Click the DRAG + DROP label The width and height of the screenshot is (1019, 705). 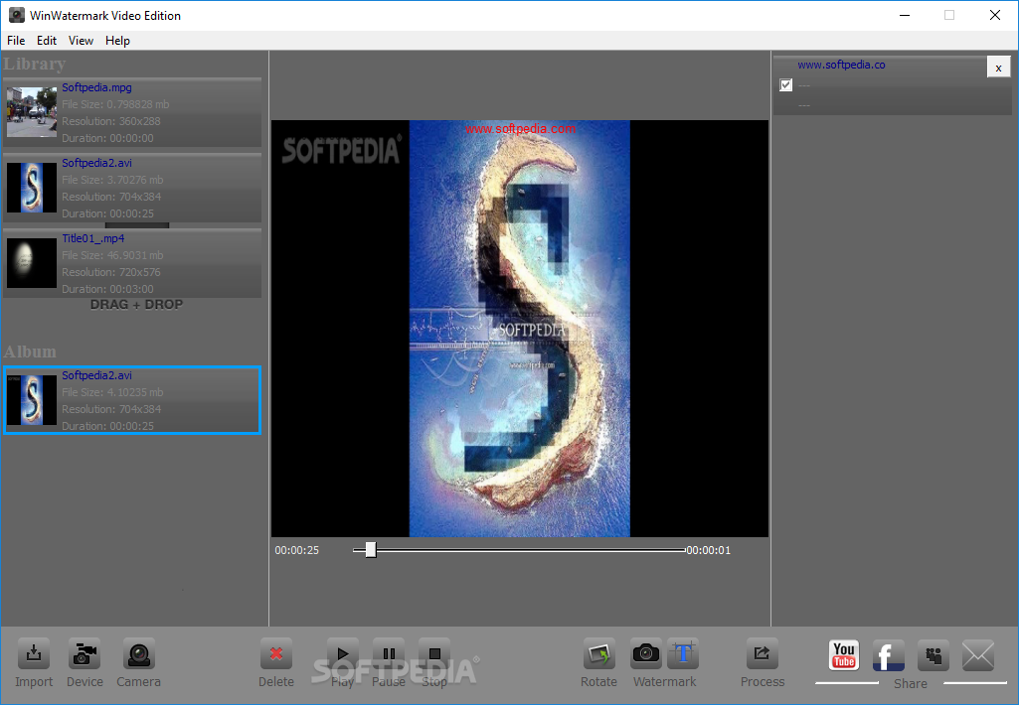coord(136,305)
